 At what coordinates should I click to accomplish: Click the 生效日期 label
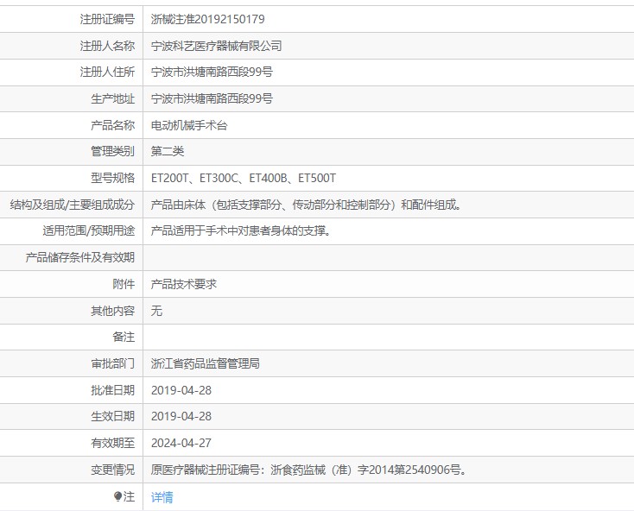click(x=113, y=416)
